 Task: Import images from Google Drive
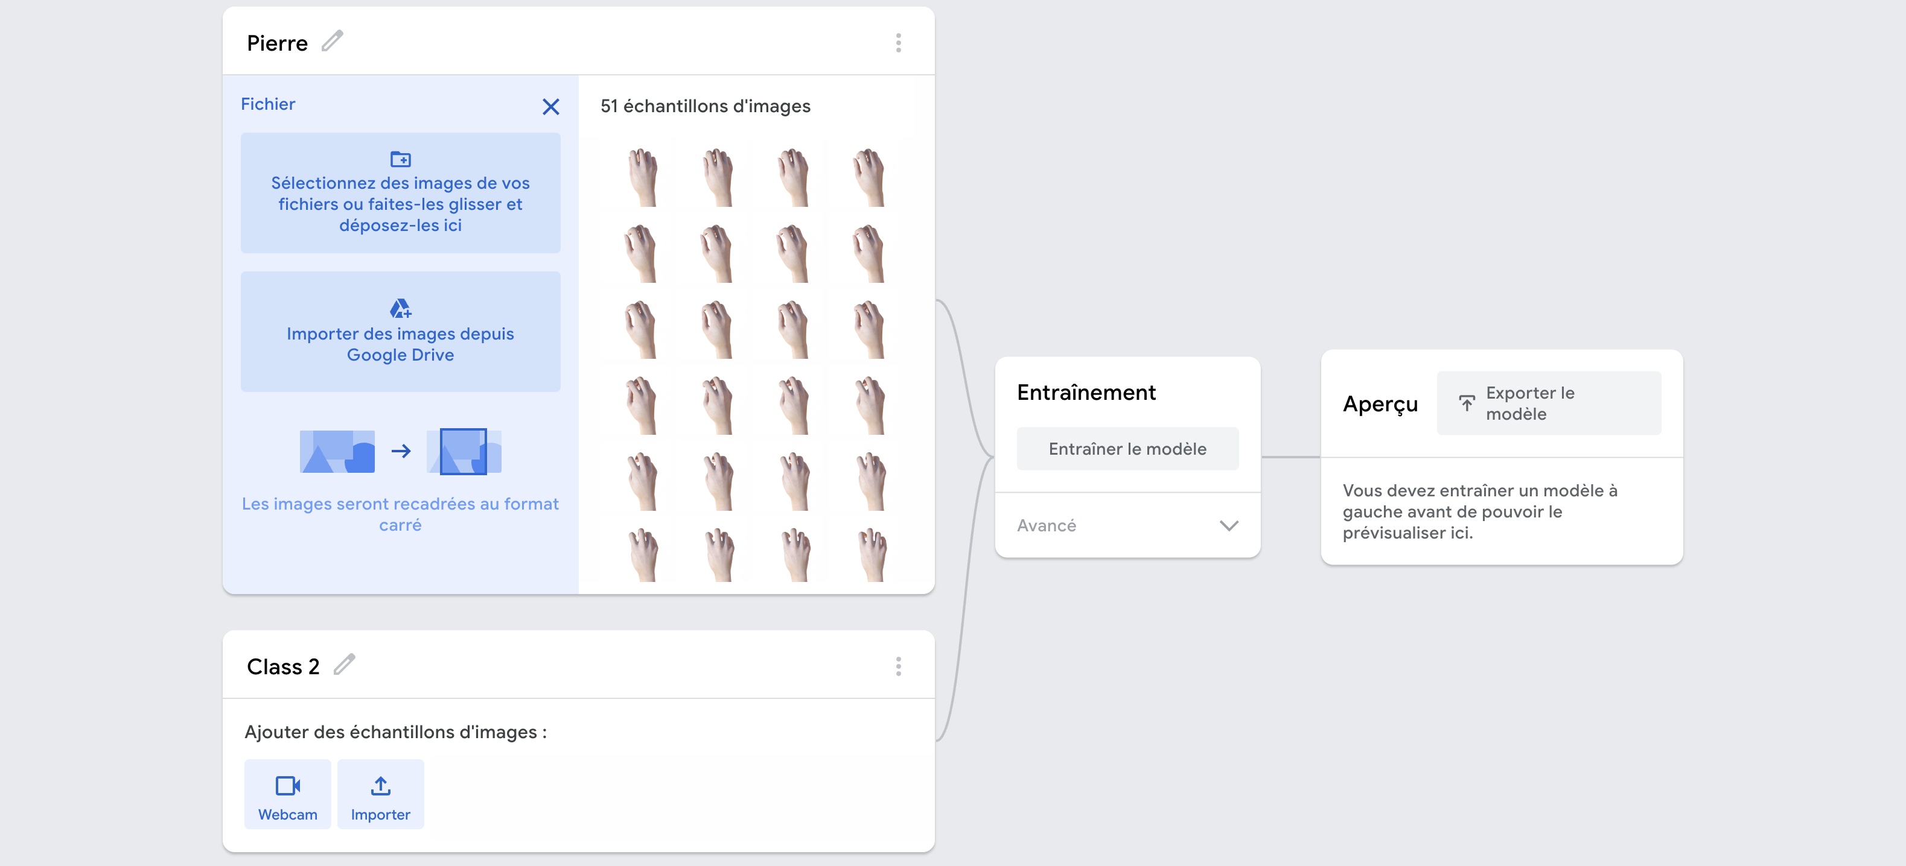pos(400,344)
